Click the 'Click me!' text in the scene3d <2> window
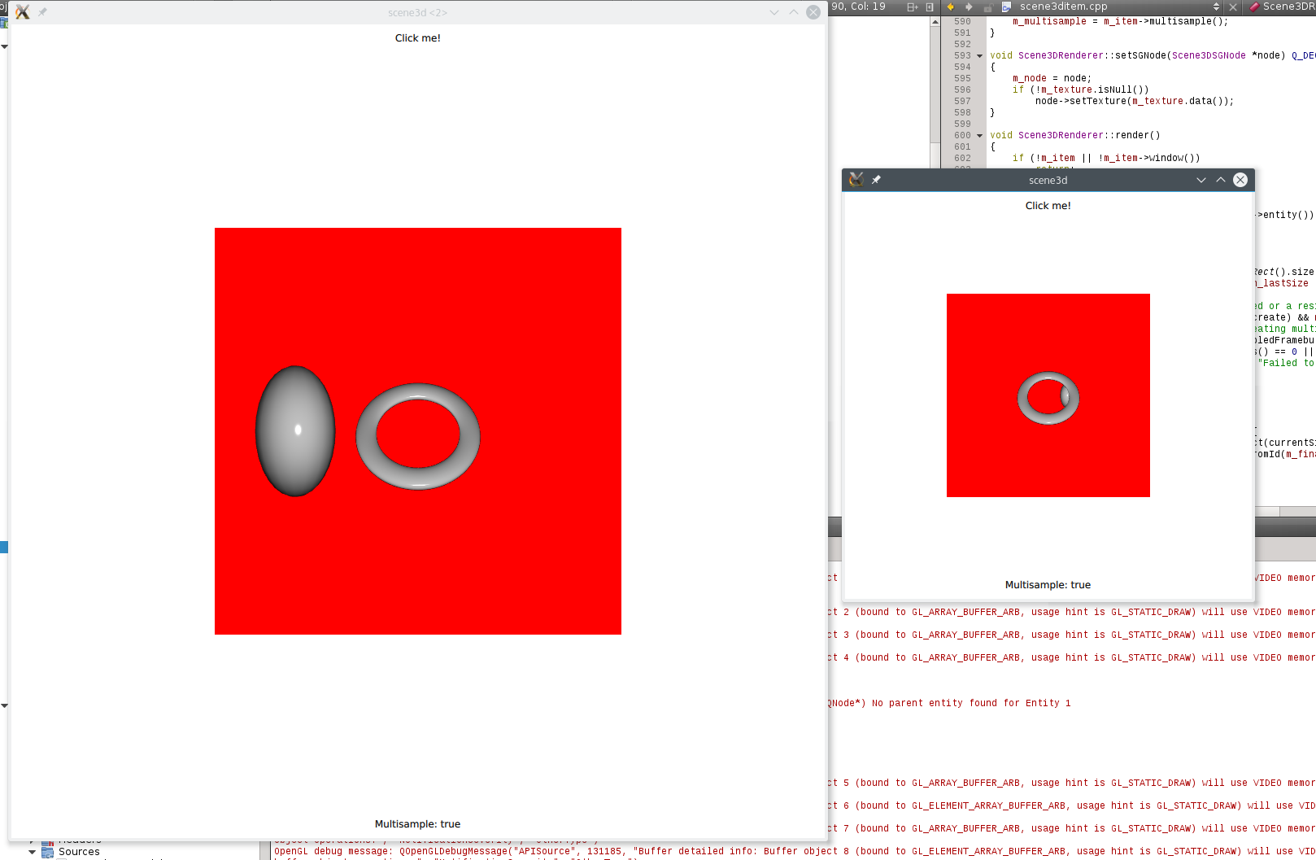The height and width of the screenshot is (860, 1316). pyautogui.click(x=418, y=38)
